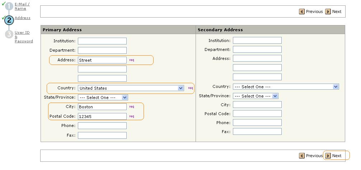Click the top Next arrow icon

[x=328, y=11]
